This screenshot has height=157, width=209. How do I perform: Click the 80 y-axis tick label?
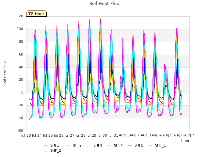click(21, 42)
